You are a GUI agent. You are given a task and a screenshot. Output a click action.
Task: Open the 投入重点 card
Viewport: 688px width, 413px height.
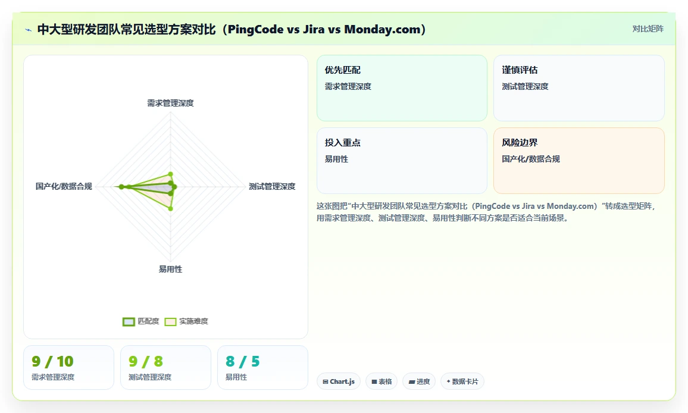pos(402,161)
